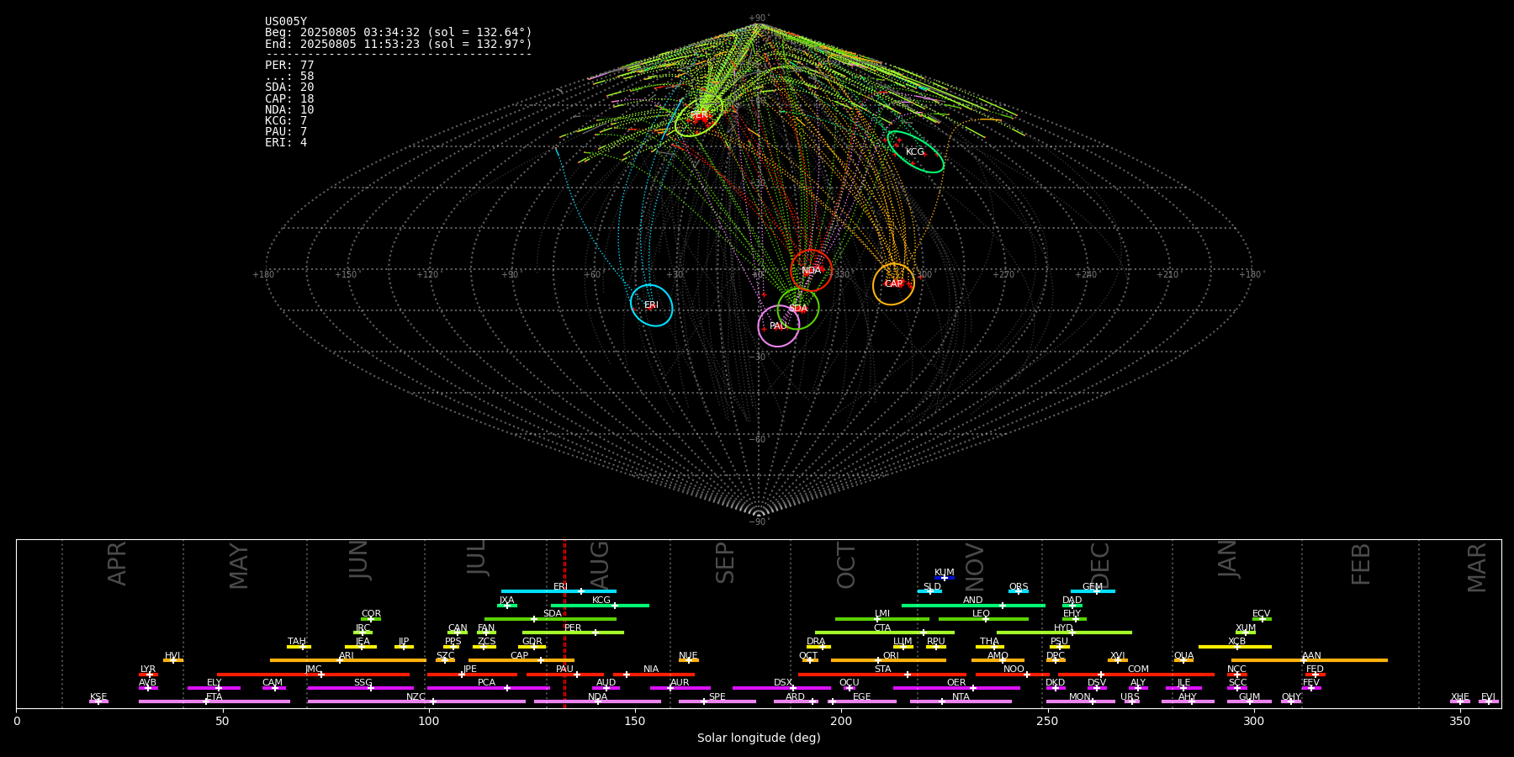
Task: Select the SSG shower bar in timeline
Action: [360, 688]
